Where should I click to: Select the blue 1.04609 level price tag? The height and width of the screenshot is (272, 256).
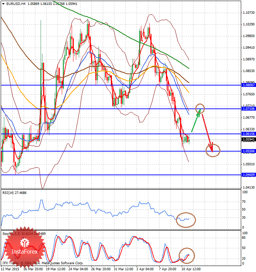[x=248, y=175]
